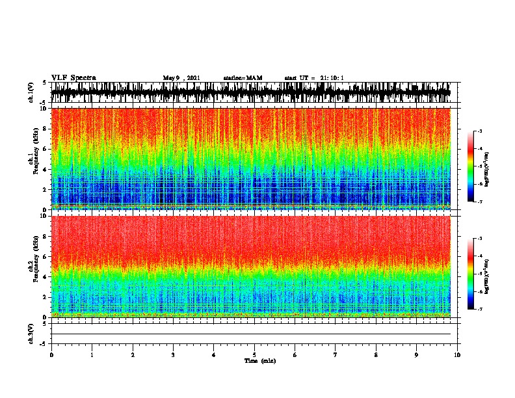Click time axis tick label "1"

(x=92, y=355)
